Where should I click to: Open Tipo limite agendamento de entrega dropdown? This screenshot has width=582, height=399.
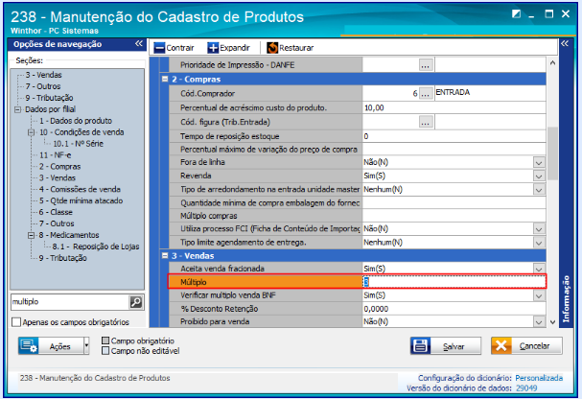(539, 243)
